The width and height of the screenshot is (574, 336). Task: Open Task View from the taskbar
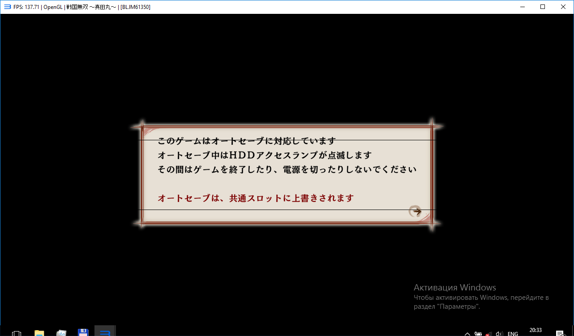[x=17, y=333]
